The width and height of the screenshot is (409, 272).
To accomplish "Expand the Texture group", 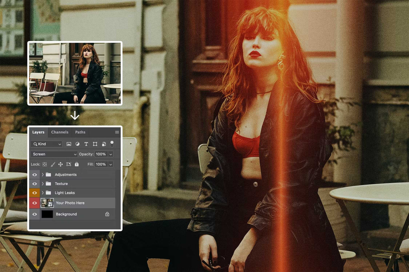I will tap(43, 184).
